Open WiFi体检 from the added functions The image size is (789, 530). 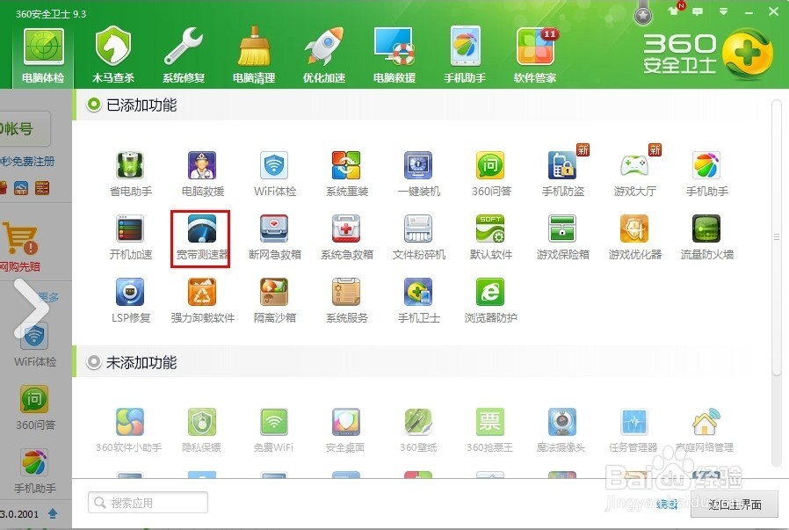point(274,170)
